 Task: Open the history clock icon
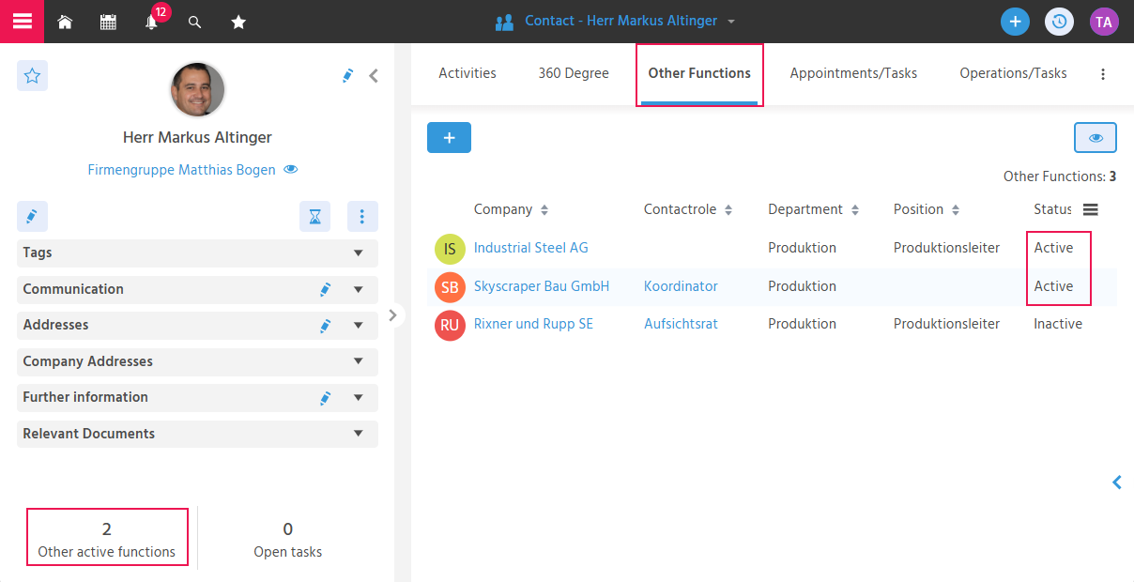pos(1059,22)
